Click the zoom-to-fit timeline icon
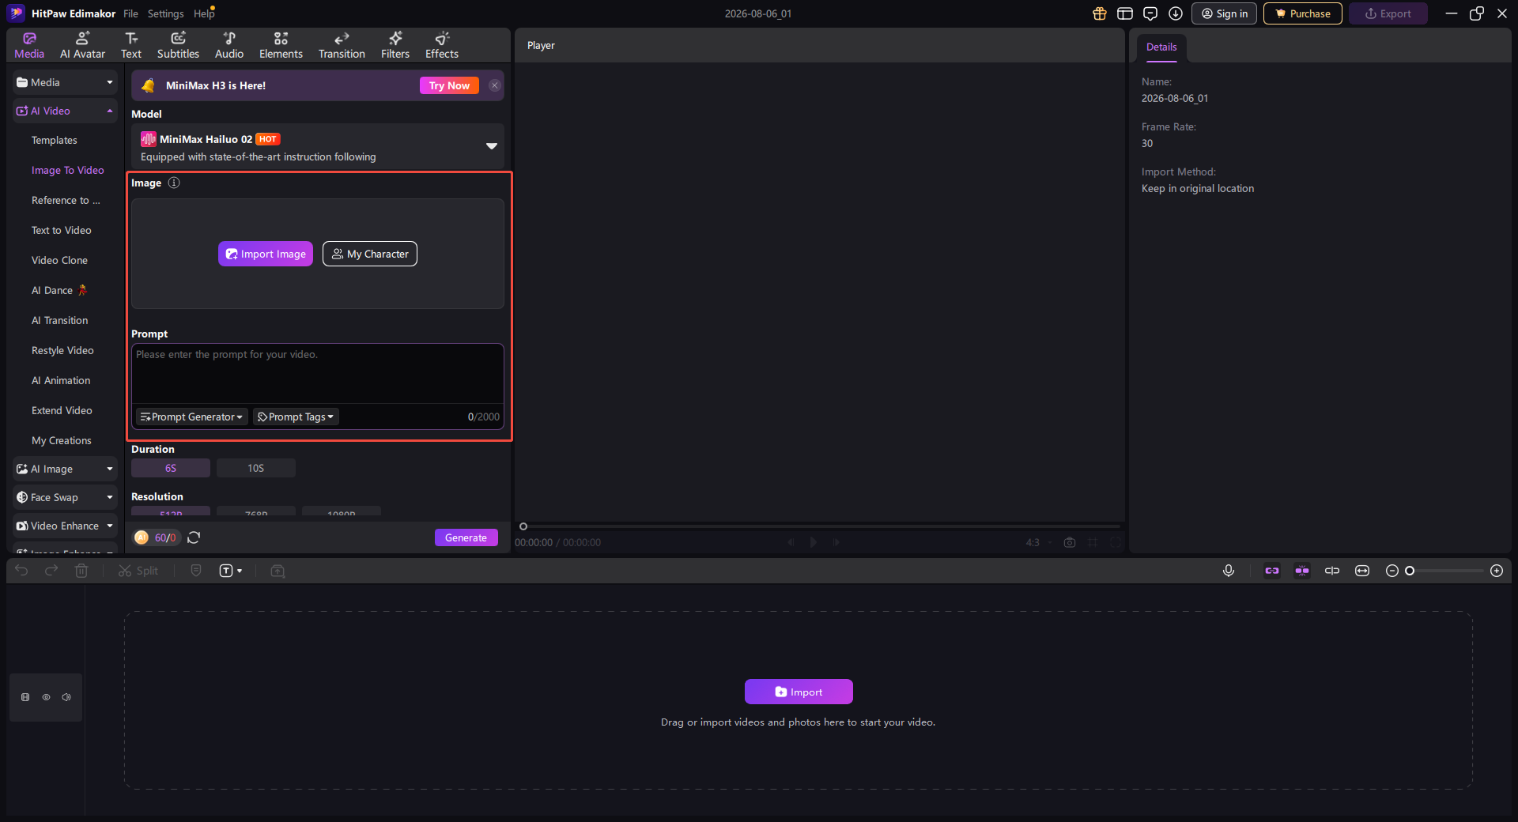Viewport: 1518px width, 822px height. point(1362,571)
